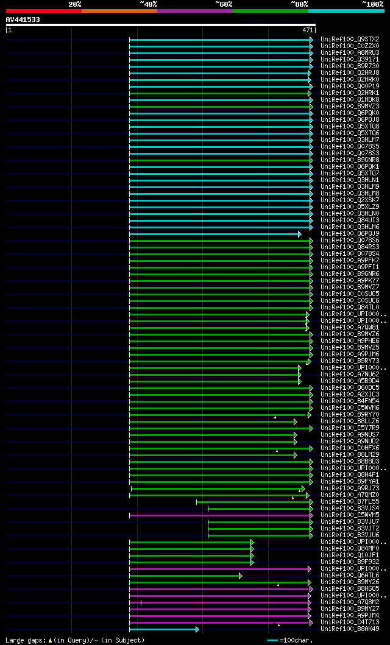Select the UniRef100_B8AK49 label
The image size is (390, 645).
click(350, 629)
